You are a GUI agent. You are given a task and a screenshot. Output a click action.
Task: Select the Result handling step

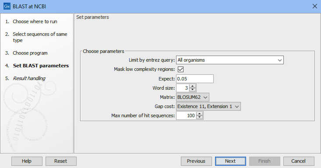click(x=29, y=78)
